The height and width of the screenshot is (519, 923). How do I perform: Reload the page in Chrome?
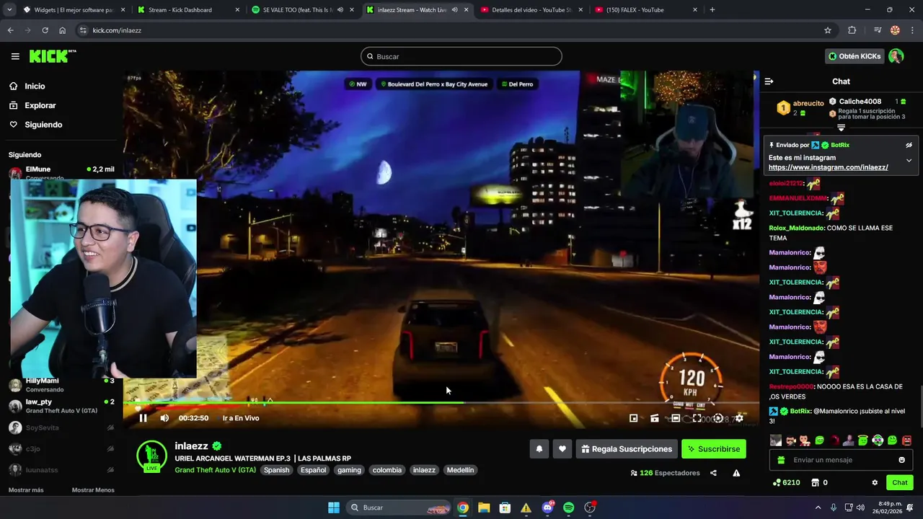(45, 30)
